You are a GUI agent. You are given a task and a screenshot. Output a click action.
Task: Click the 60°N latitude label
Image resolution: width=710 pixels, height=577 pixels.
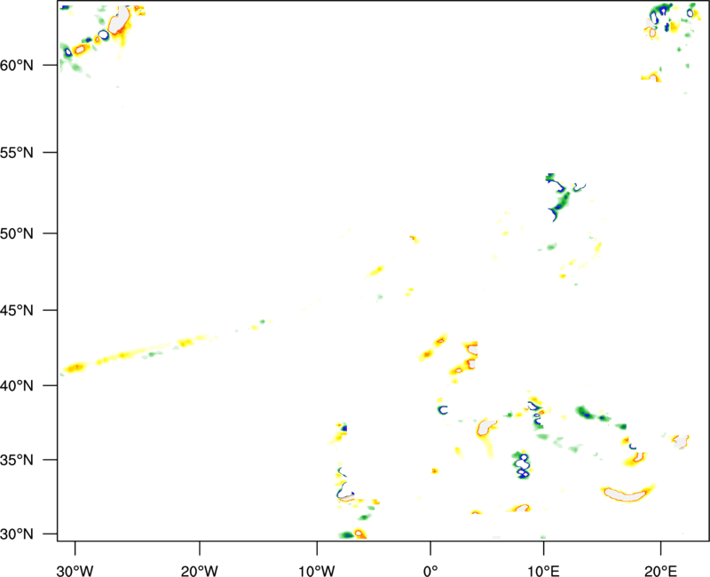tap(17, 65)
